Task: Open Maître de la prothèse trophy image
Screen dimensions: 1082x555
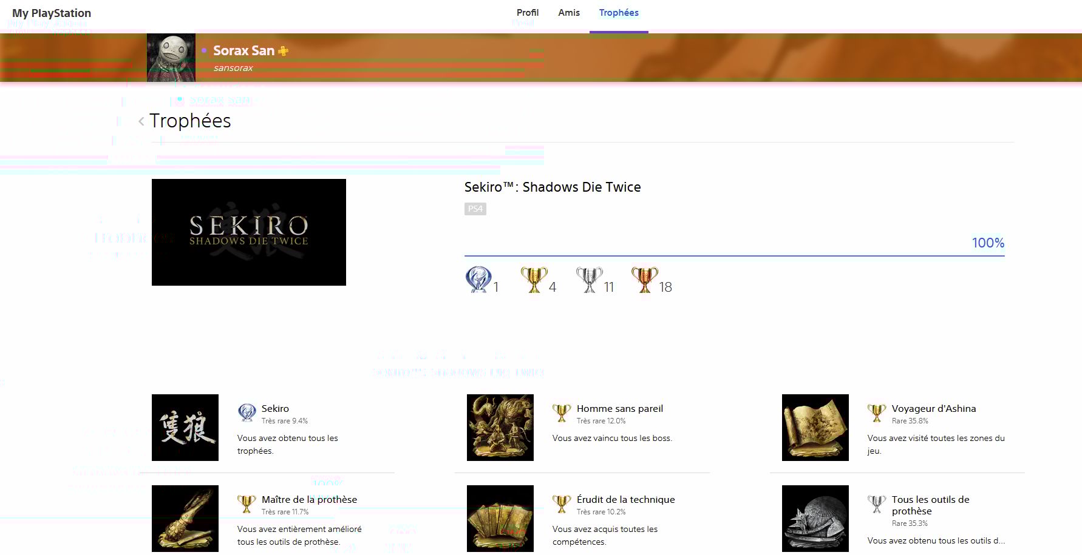Action: 185,519
